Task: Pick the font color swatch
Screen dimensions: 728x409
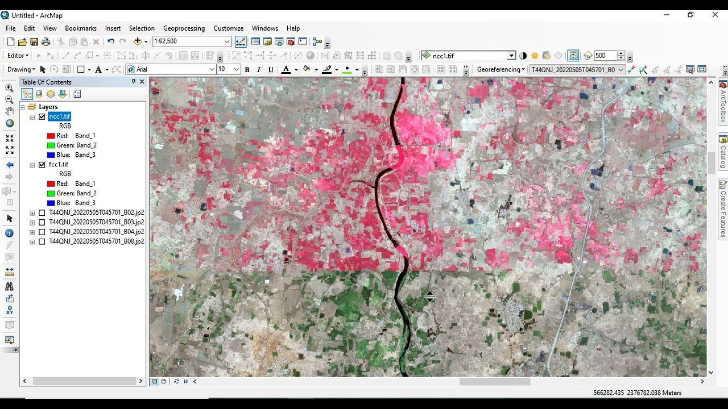Action: 286,70
